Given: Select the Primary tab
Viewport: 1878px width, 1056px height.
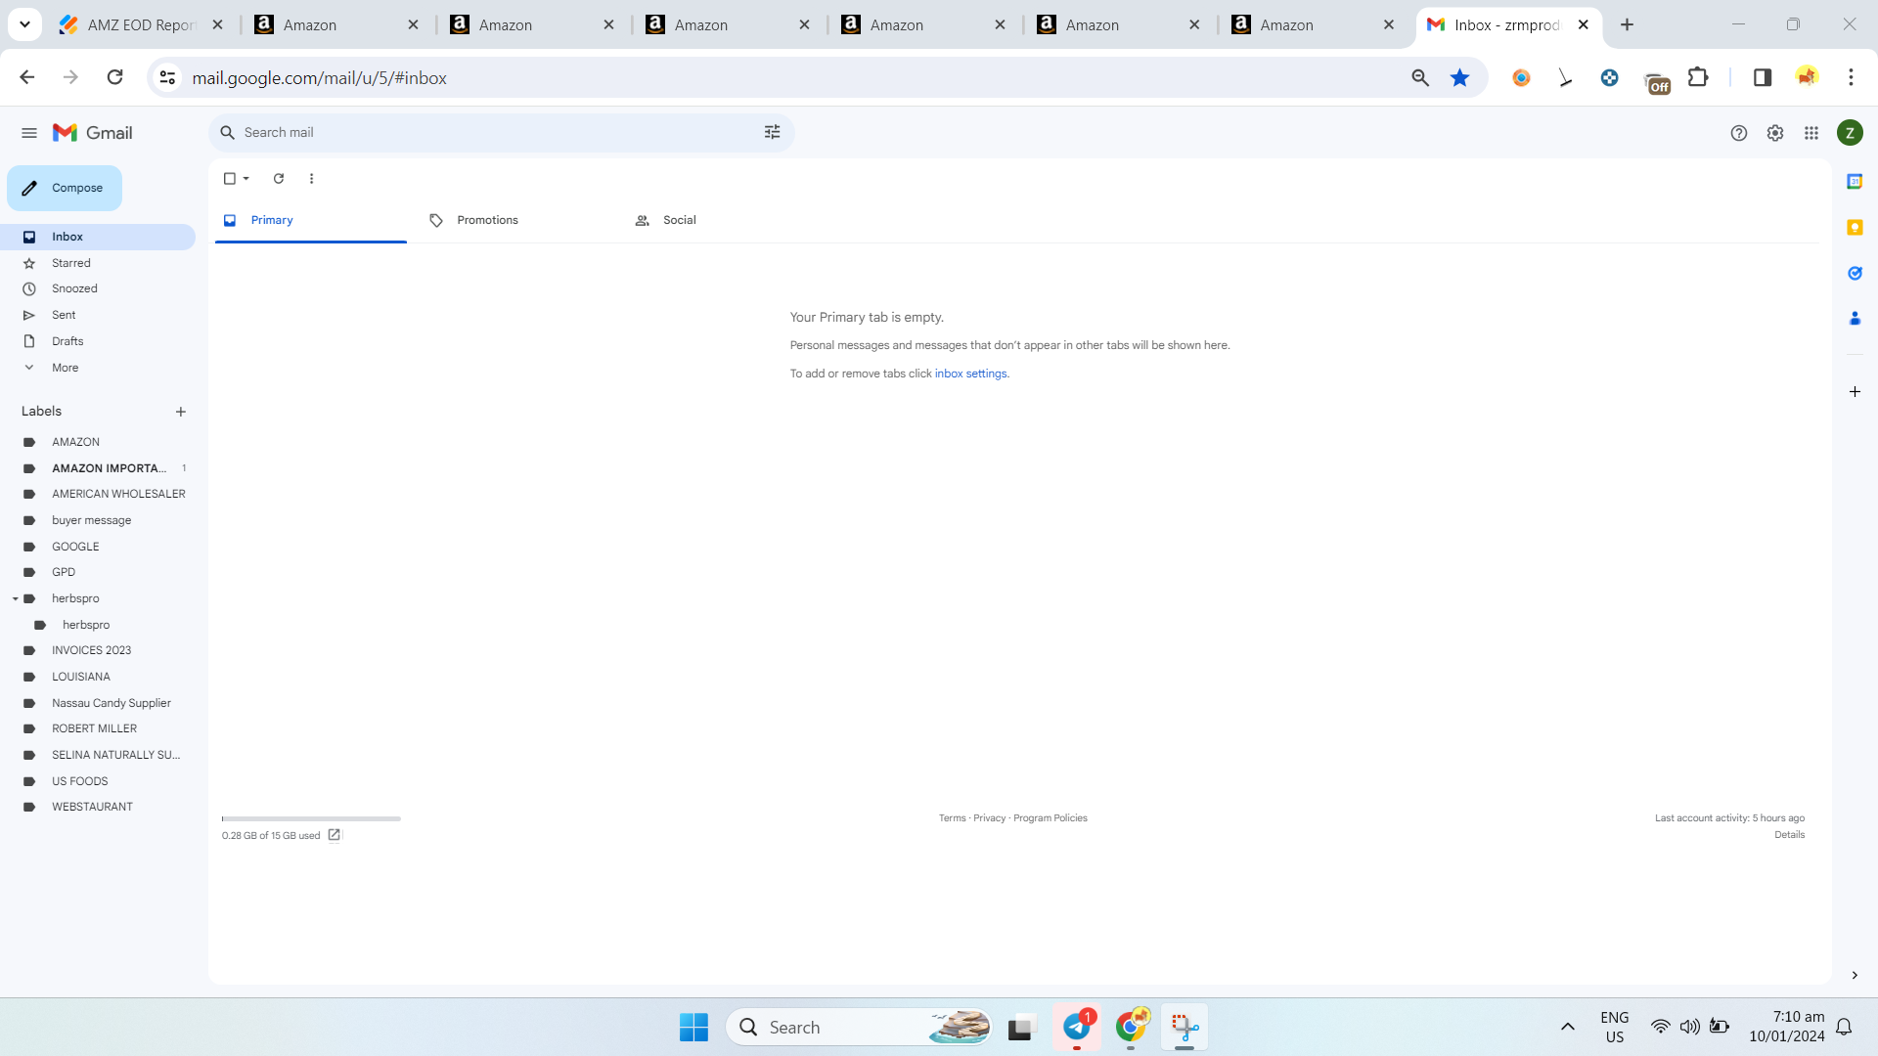Looking at the screenshot, I should click(311, 221).
